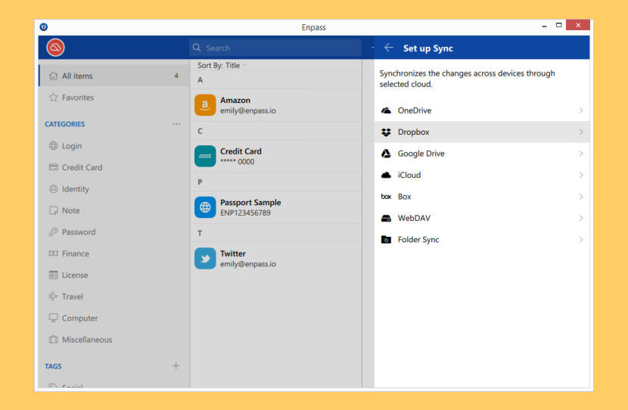The width and height of the screenshot is (628, 410).
Task: Expand Folder Sync with its chevron arrow
Action: pos(581,240)
